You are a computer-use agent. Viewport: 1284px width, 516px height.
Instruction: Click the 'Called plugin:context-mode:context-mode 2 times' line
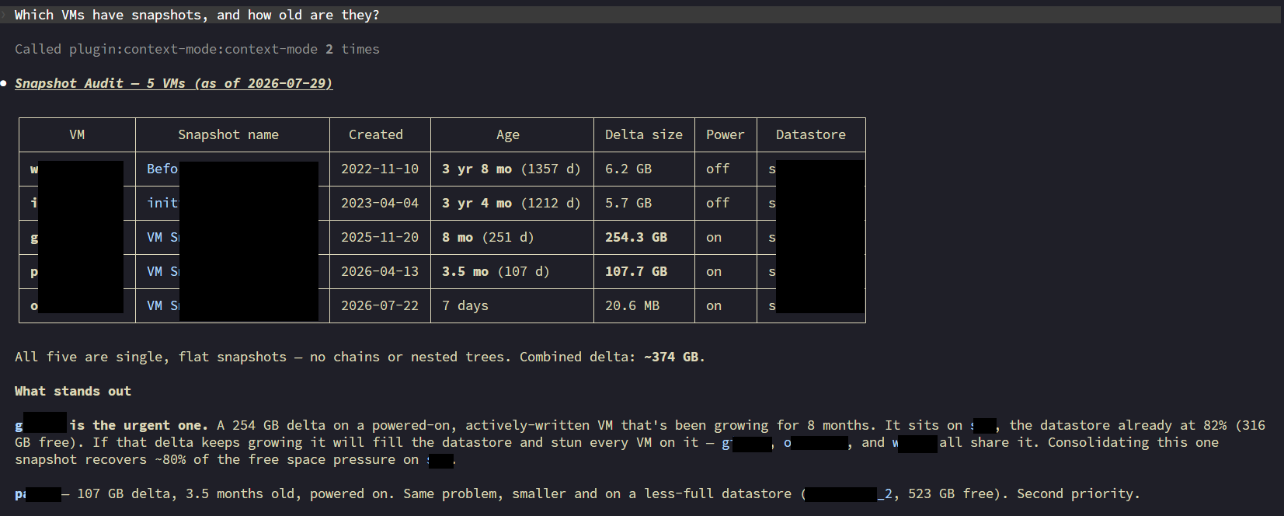[197, 49]
